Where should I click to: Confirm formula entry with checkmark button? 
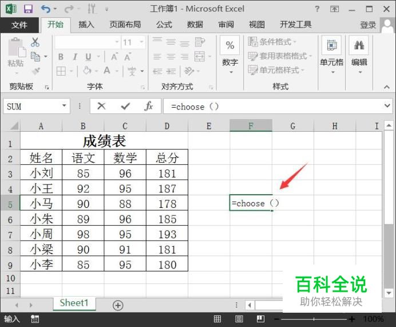coord(125,106)
